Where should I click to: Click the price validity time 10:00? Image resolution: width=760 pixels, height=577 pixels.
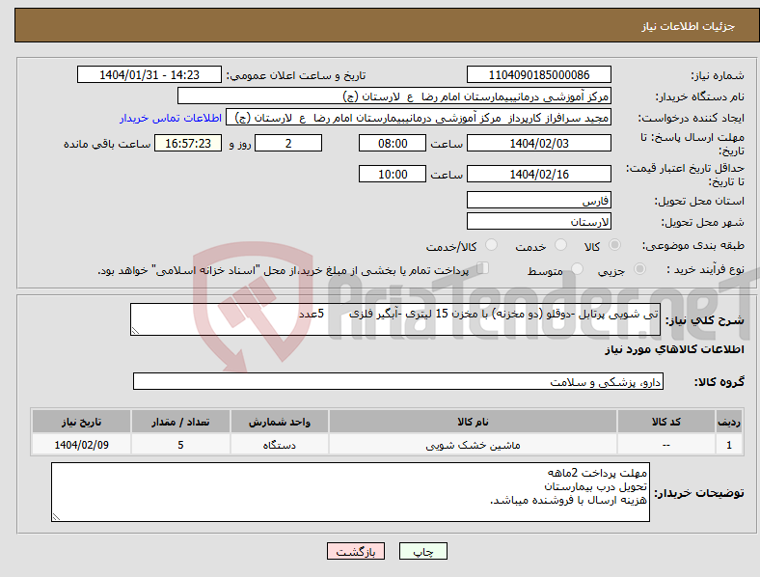point(393,174)
